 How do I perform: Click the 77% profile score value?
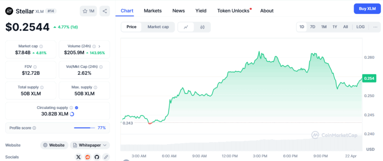pos(102,128)
